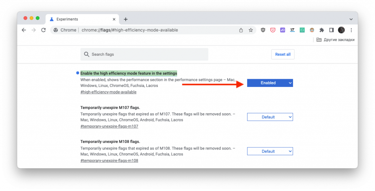Click the Experiments flask tab icon

(x=52, y=19)
